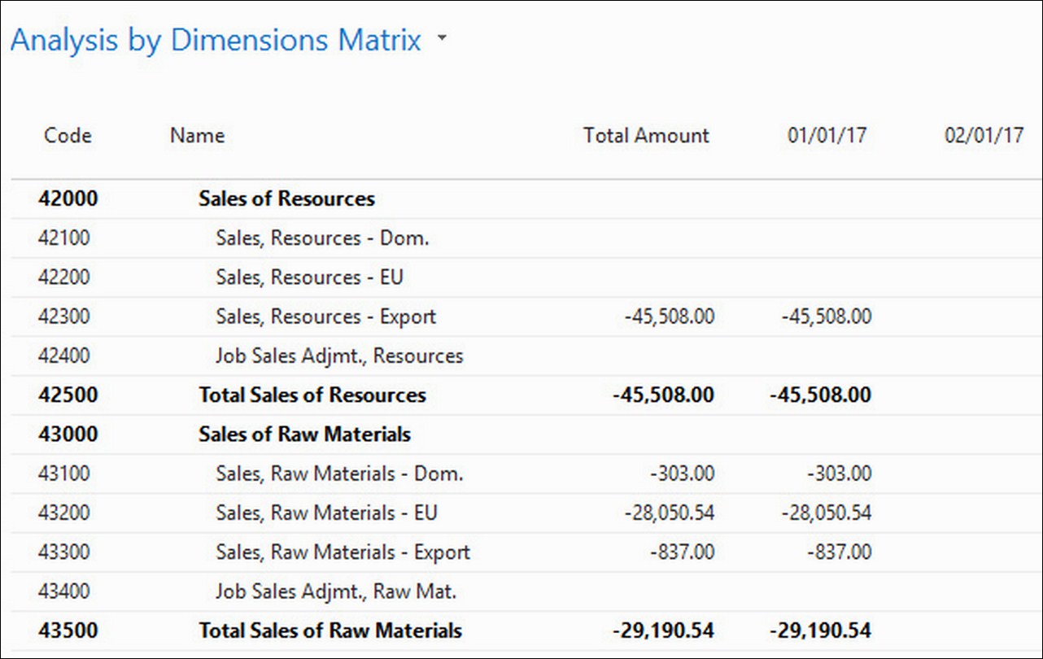1043x659 pixels.
Task: Click the Total Amount column header
Action: pyautogui.click(x=646, y=135)
